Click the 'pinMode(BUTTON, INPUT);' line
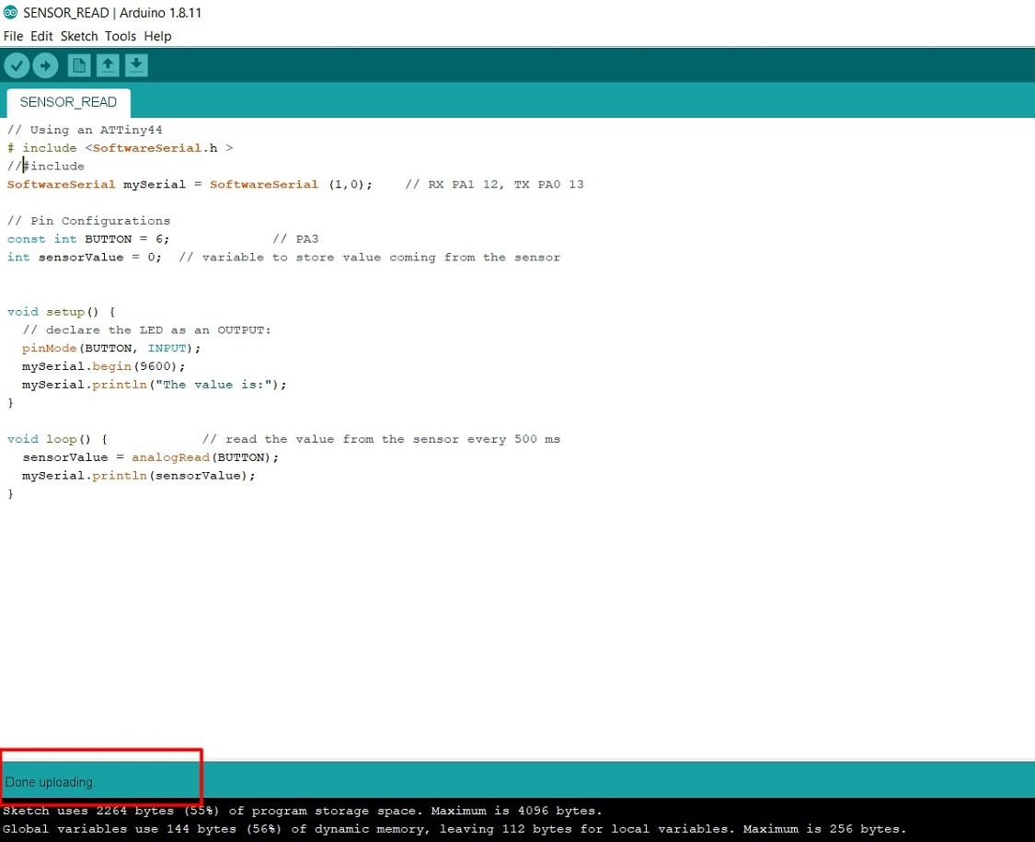 pyautogui.click(x=111, y=348)
